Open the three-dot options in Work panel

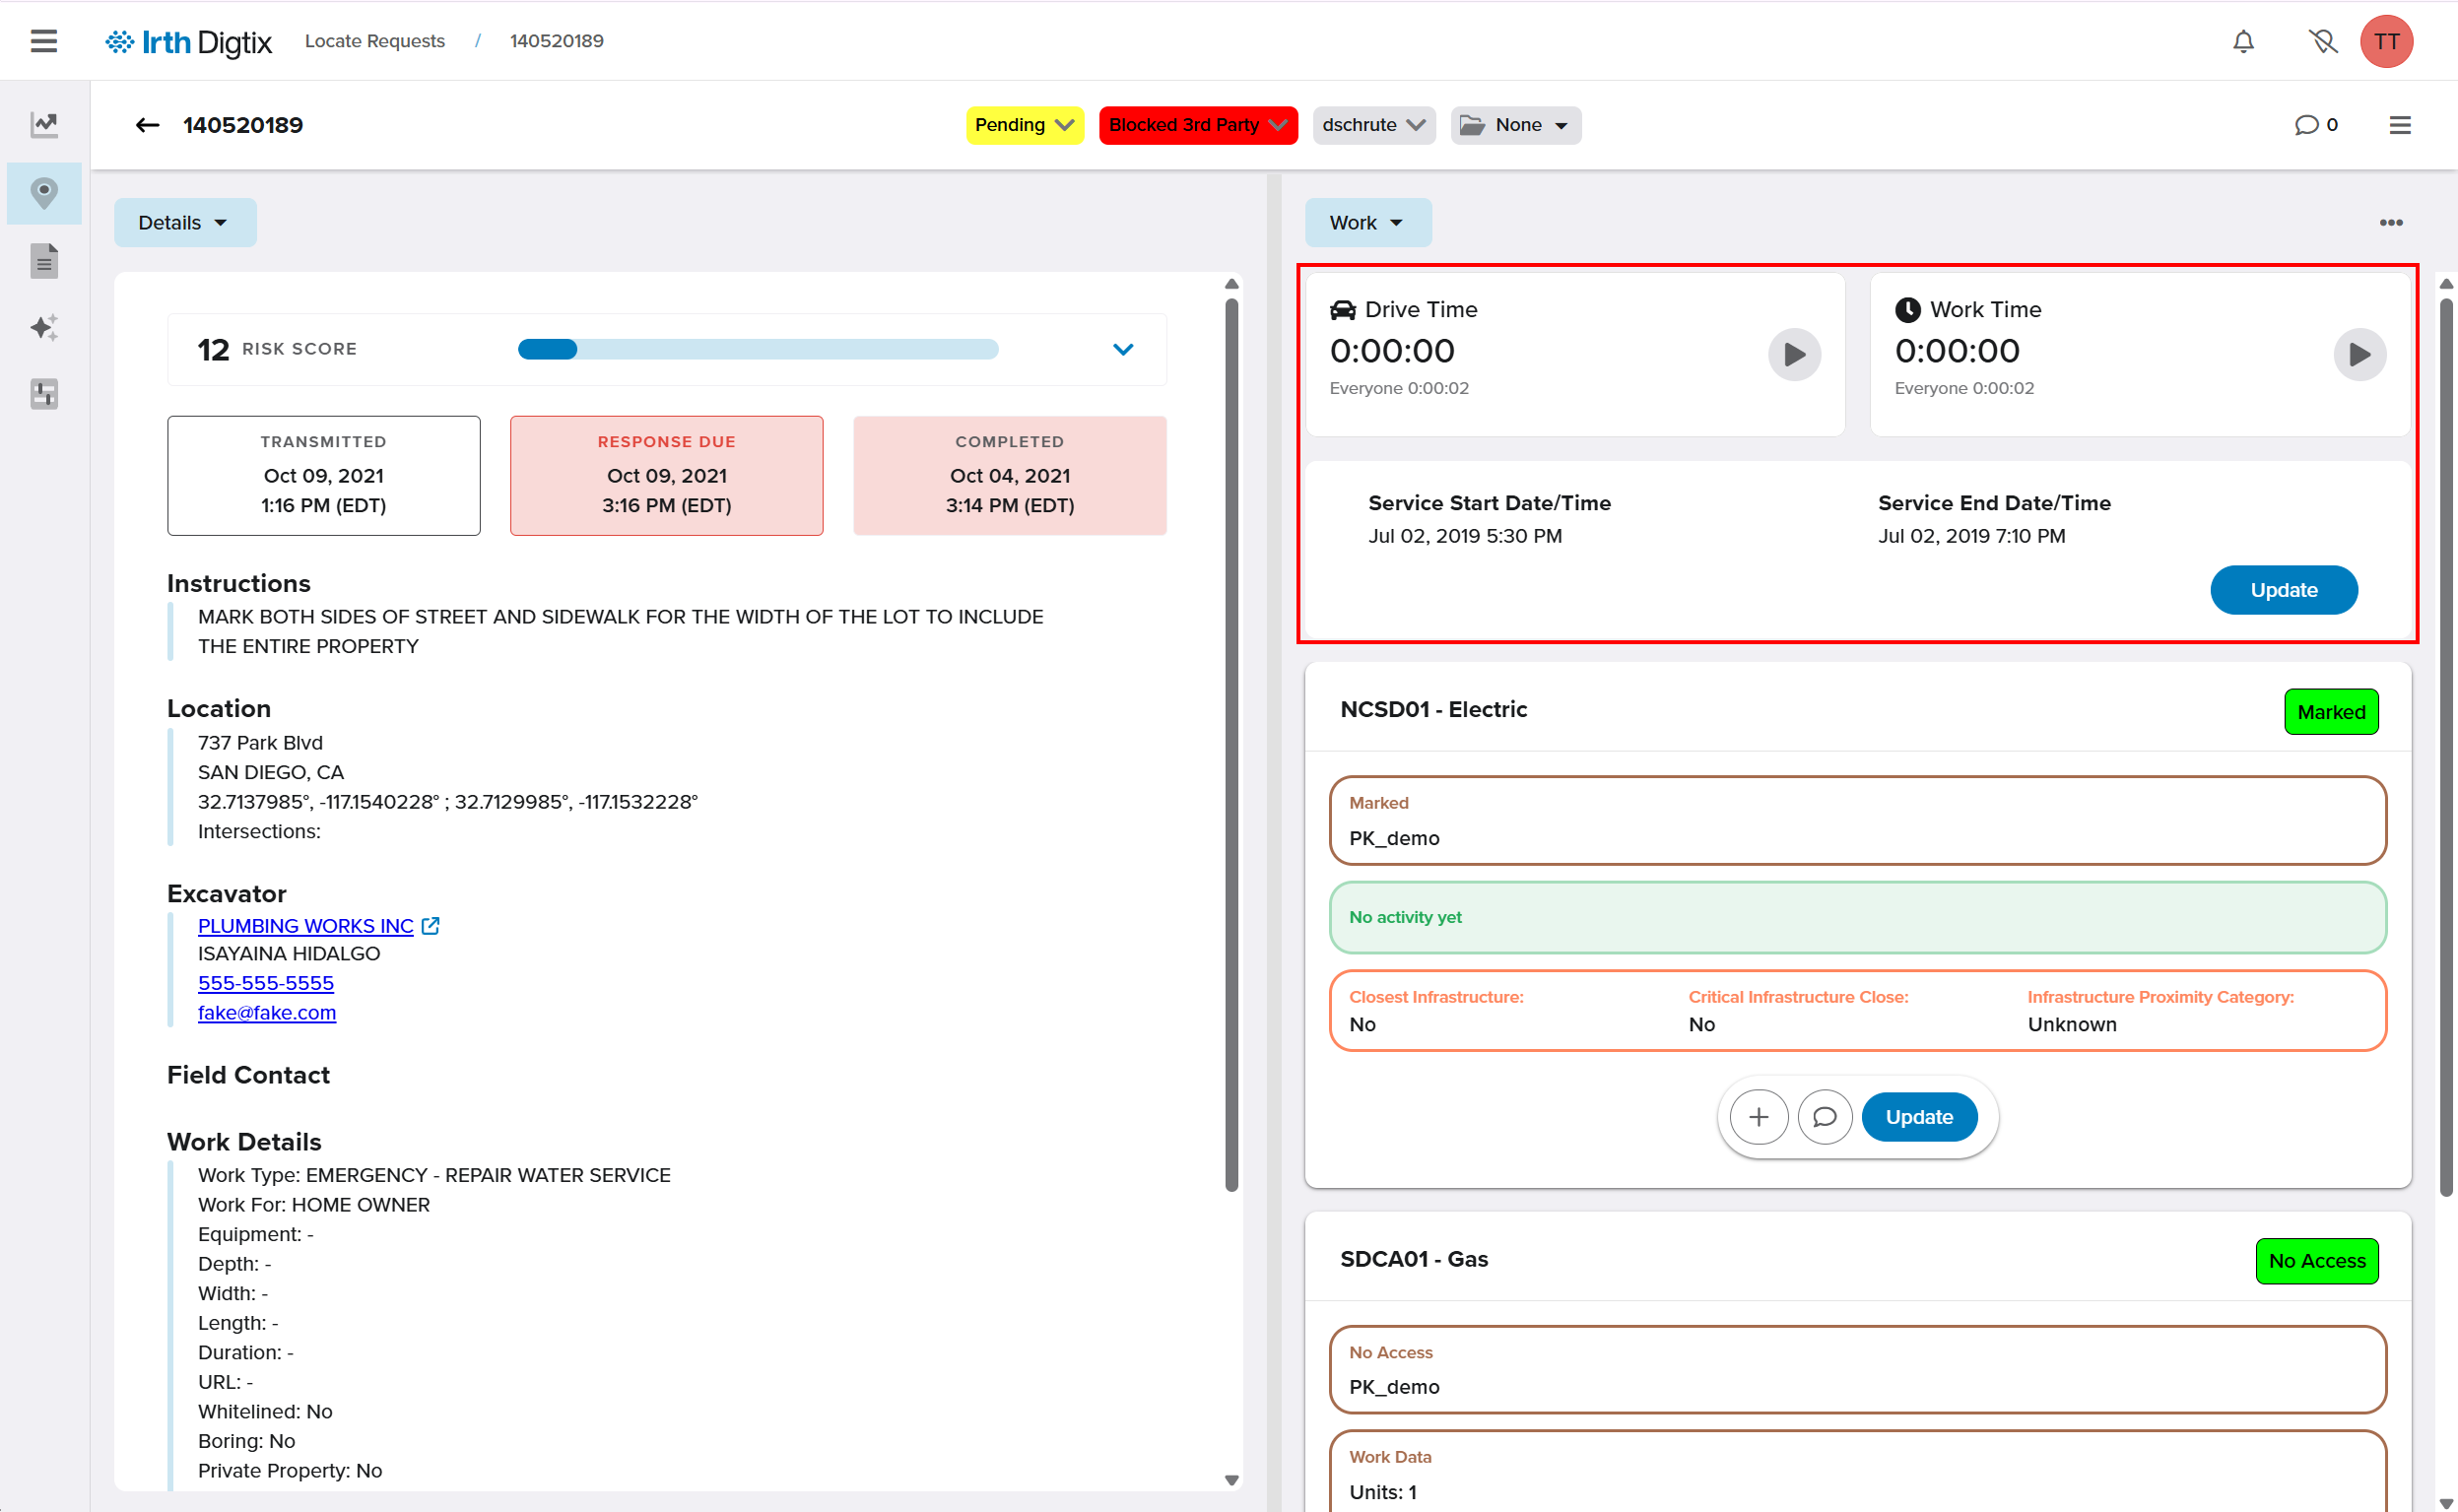coord(2390,222)
